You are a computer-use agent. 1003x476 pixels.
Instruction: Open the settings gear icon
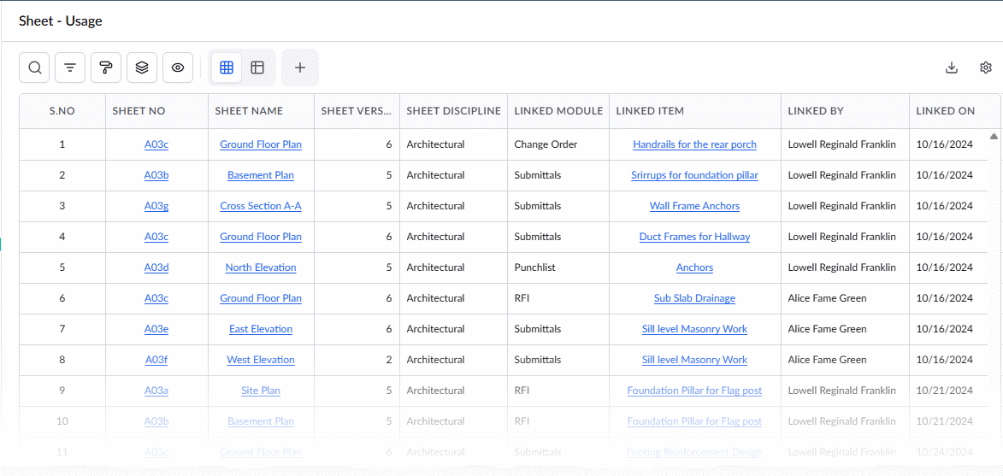(x=986, y=68)
